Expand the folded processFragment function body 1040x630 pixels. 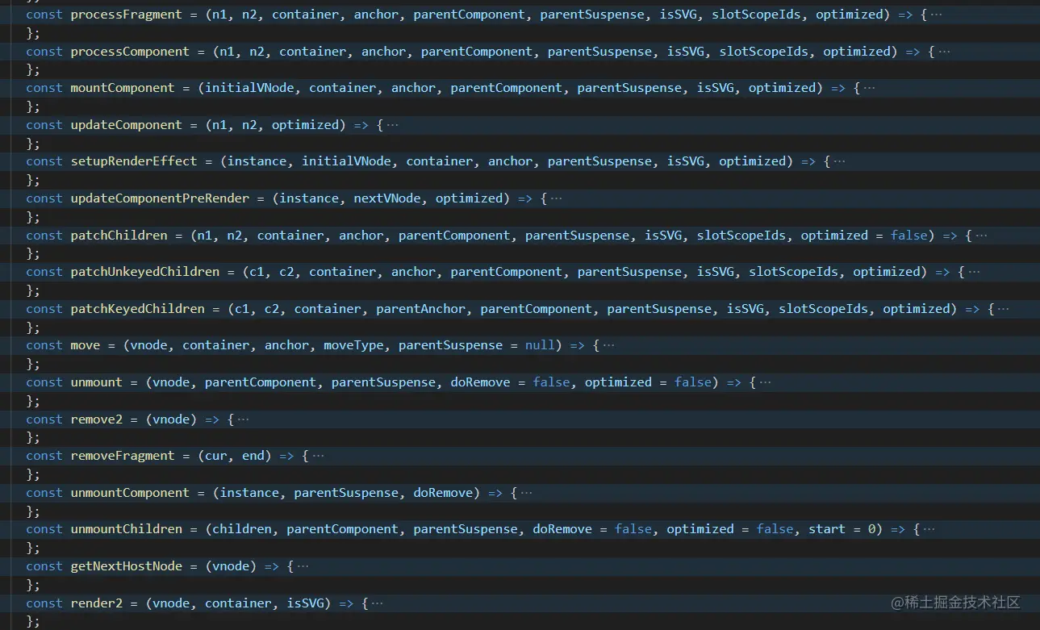[935, 15]
